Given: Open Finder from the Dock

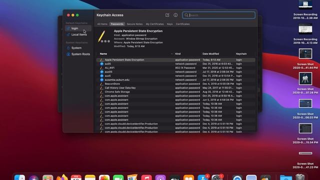Looking at the screenshot, I should pyautogui.click(x=19, y=177).
